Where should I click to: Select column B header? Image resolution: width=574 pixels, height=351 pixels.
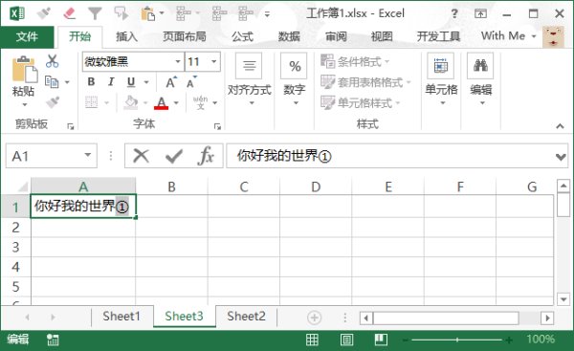171,186
